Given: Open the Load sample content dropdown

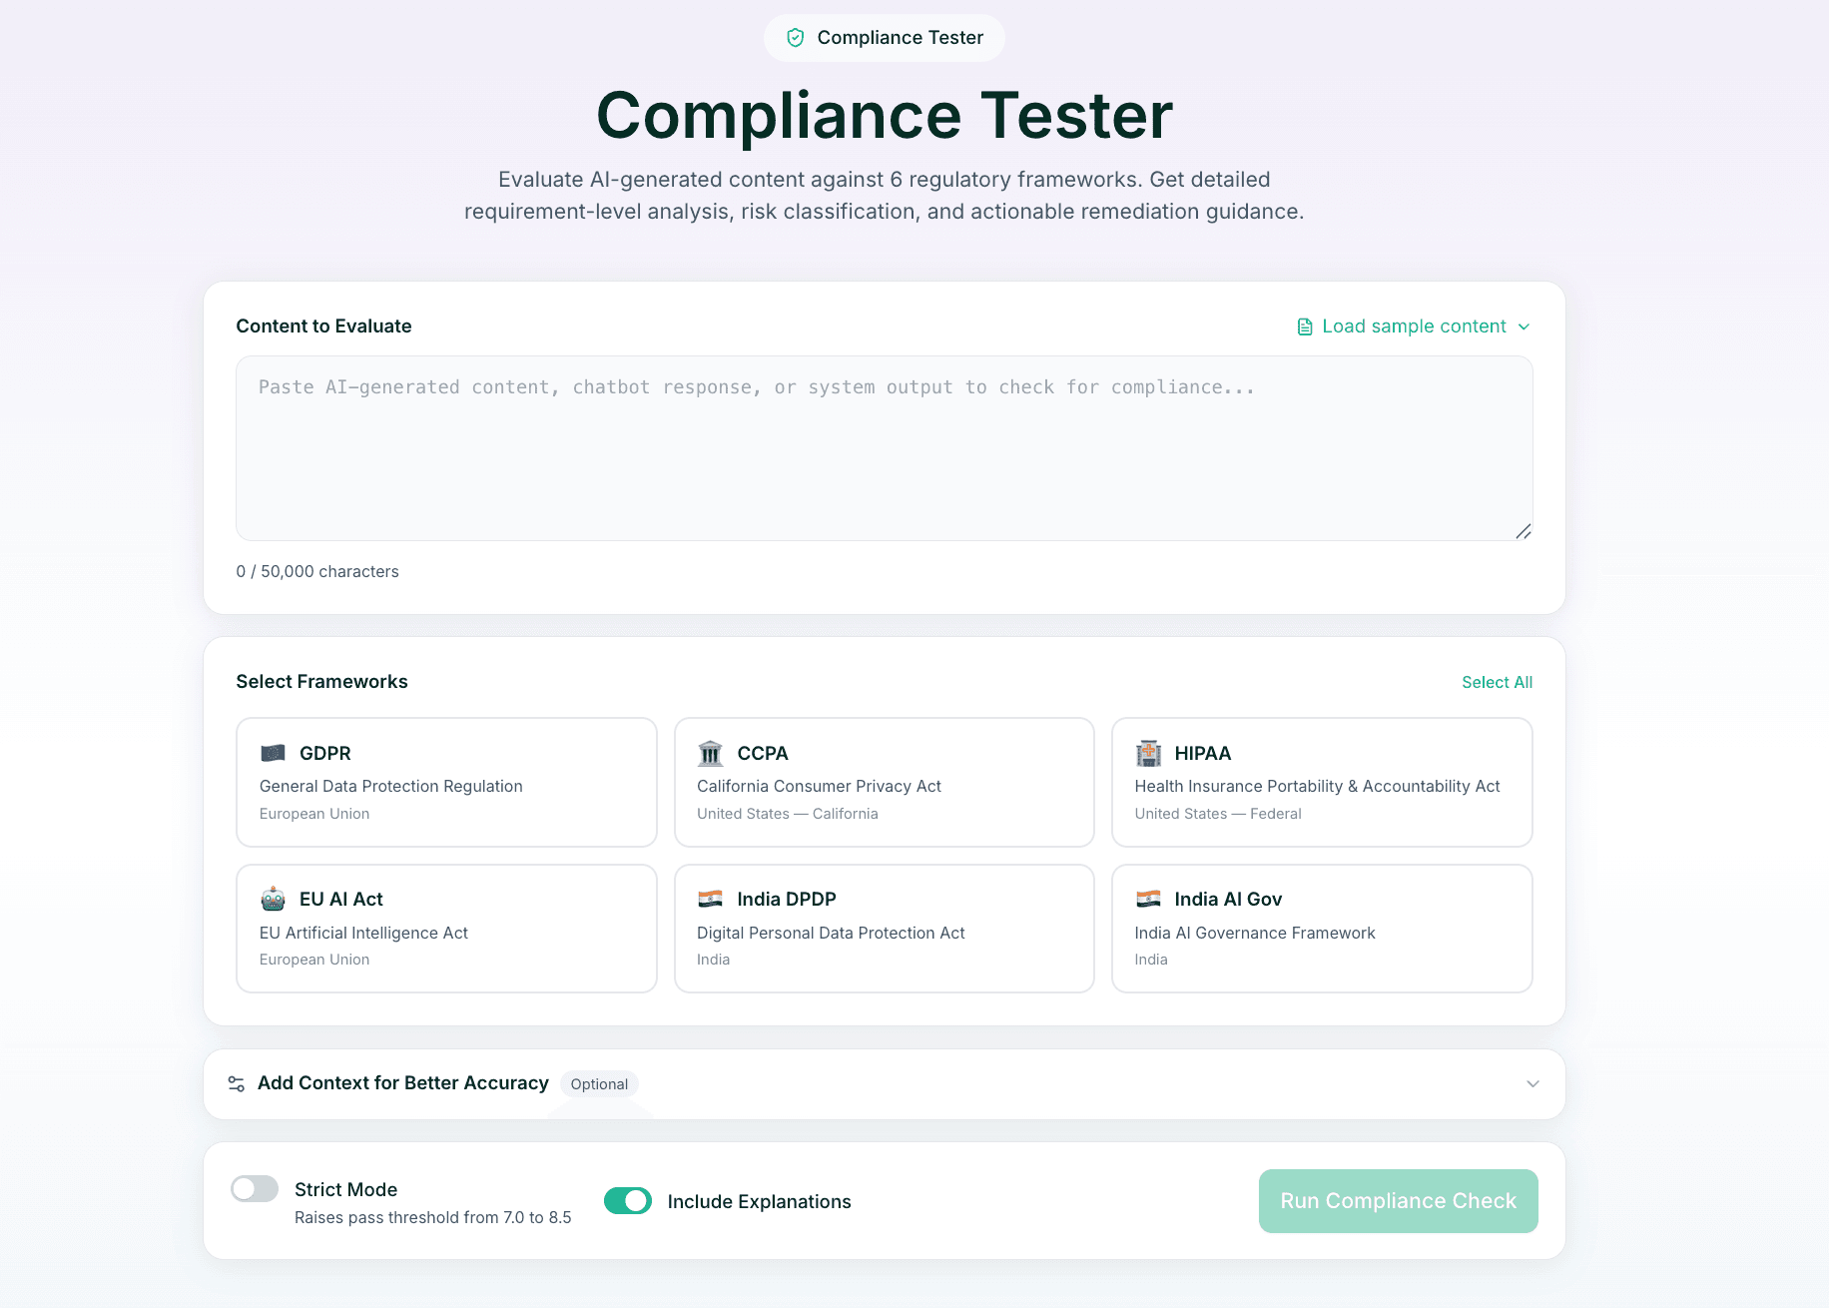Looking at the screenshot, I should tap(1414, 326).
